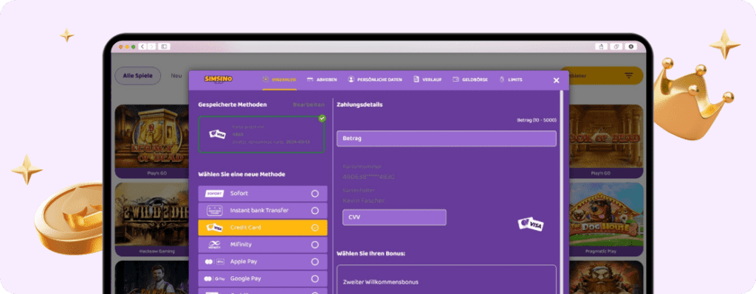
Task: Open The Dog House game thumbnail
Action: tap(606, 220)
